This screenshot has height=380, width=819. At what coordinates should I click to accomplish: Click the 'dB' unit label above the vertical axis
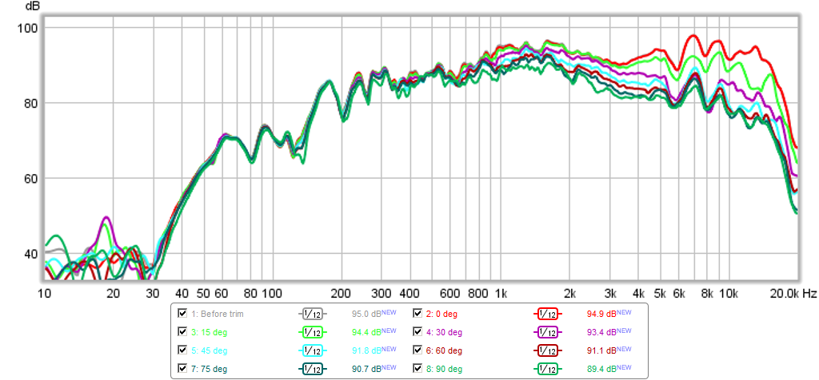click(x=33, y=6)
